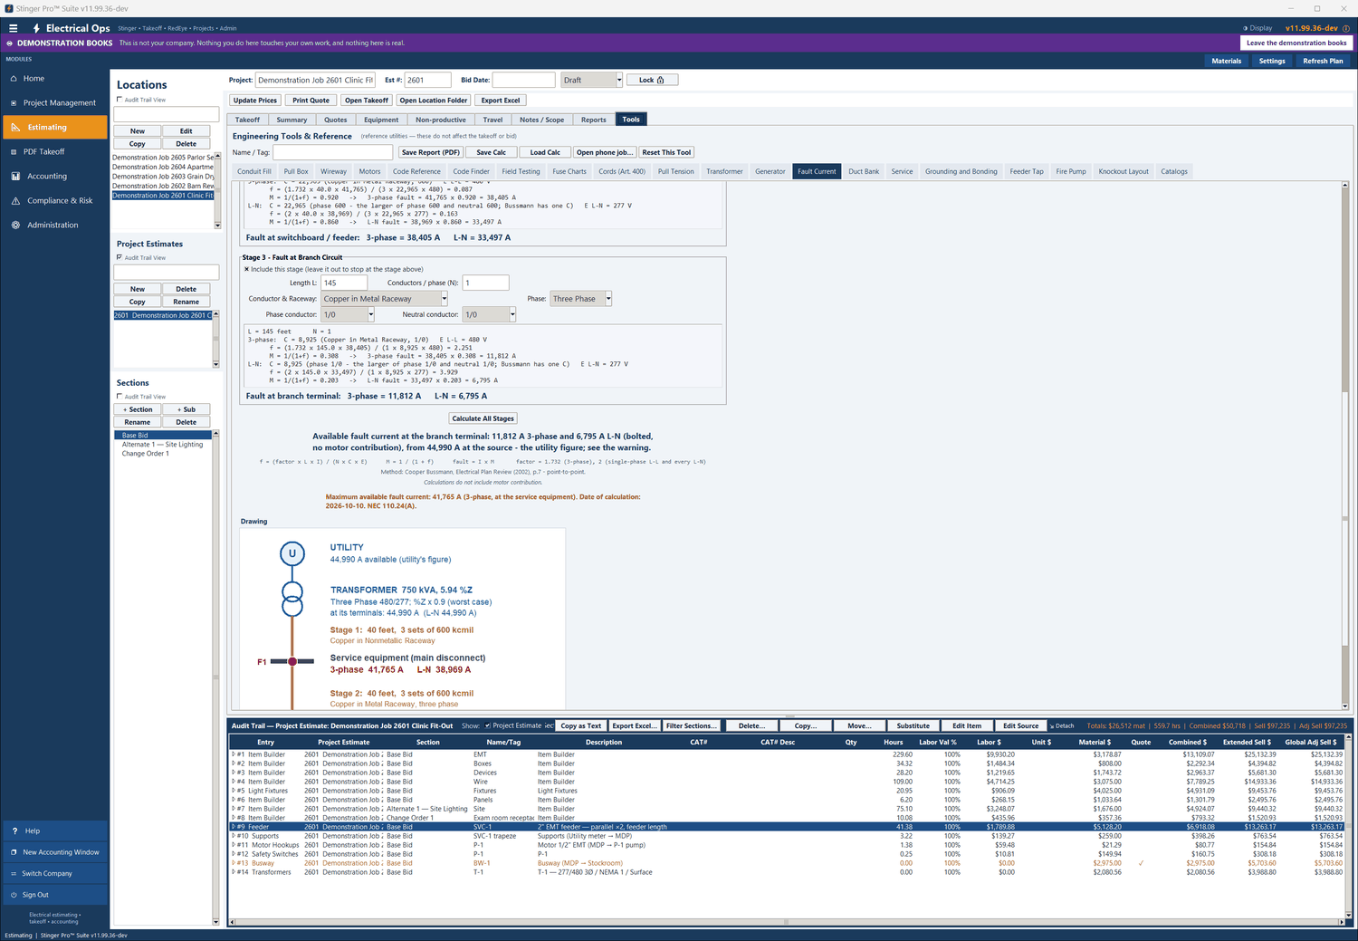Click the lightning bolt Electrical Ops logo
Image resolution: width=1358 pixels, height=941 pixels.
36,28
